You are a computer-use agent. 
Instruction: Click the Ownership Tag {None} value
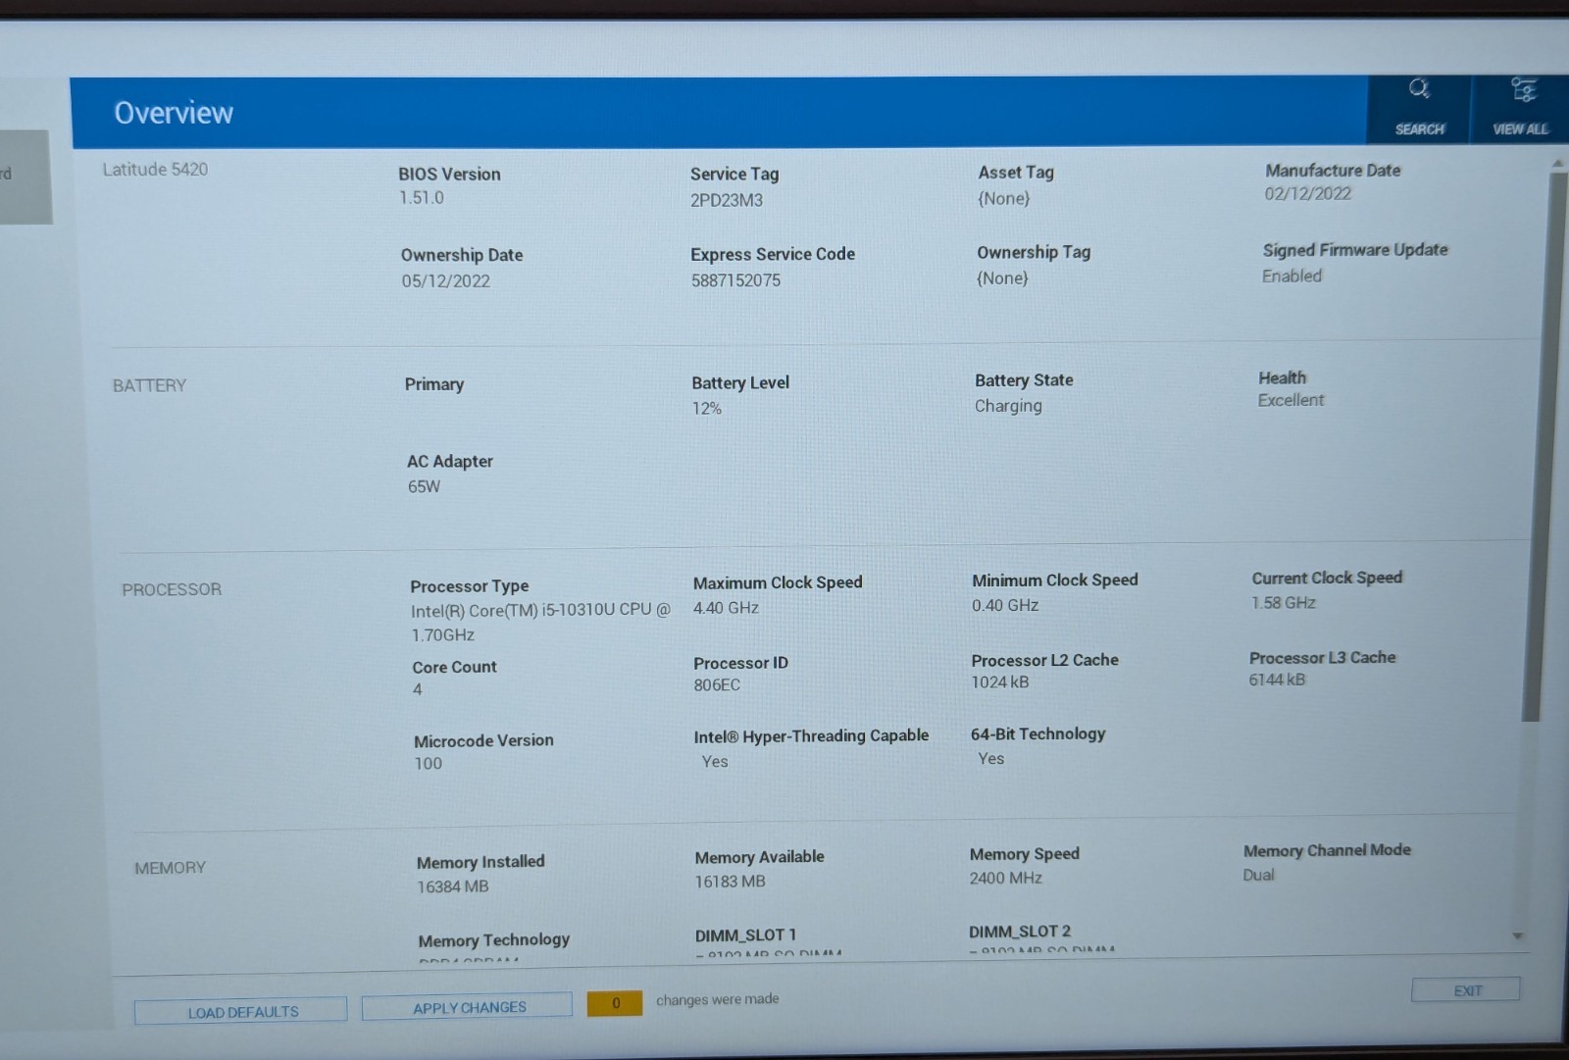(1002, 278)
